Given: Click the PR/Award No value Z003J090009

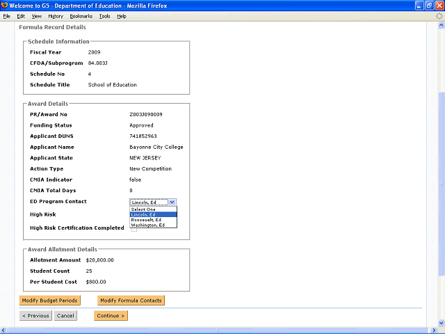Looking at the screenshot, I should tap(146, 114).
